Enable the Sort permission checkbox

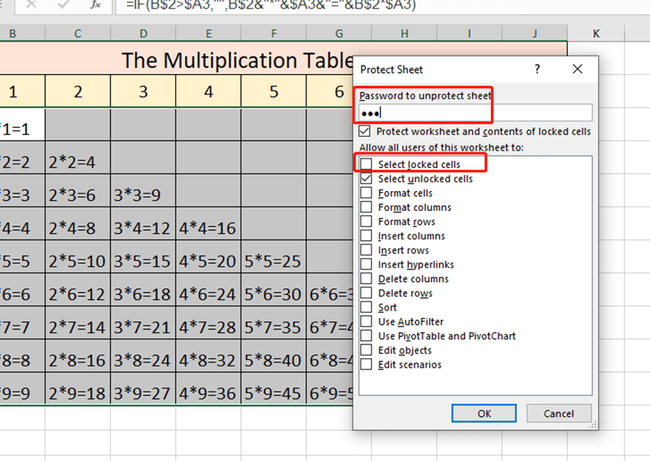(x=367, y=307)
